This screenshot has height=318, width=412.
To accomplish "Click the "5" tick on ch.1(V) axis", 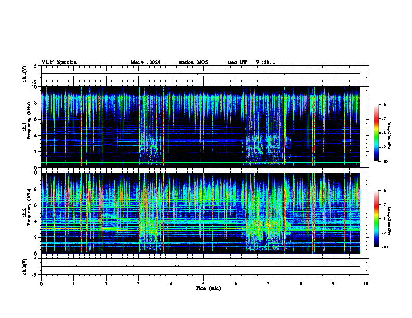I will pyautogui.click(x=36, y=66).
